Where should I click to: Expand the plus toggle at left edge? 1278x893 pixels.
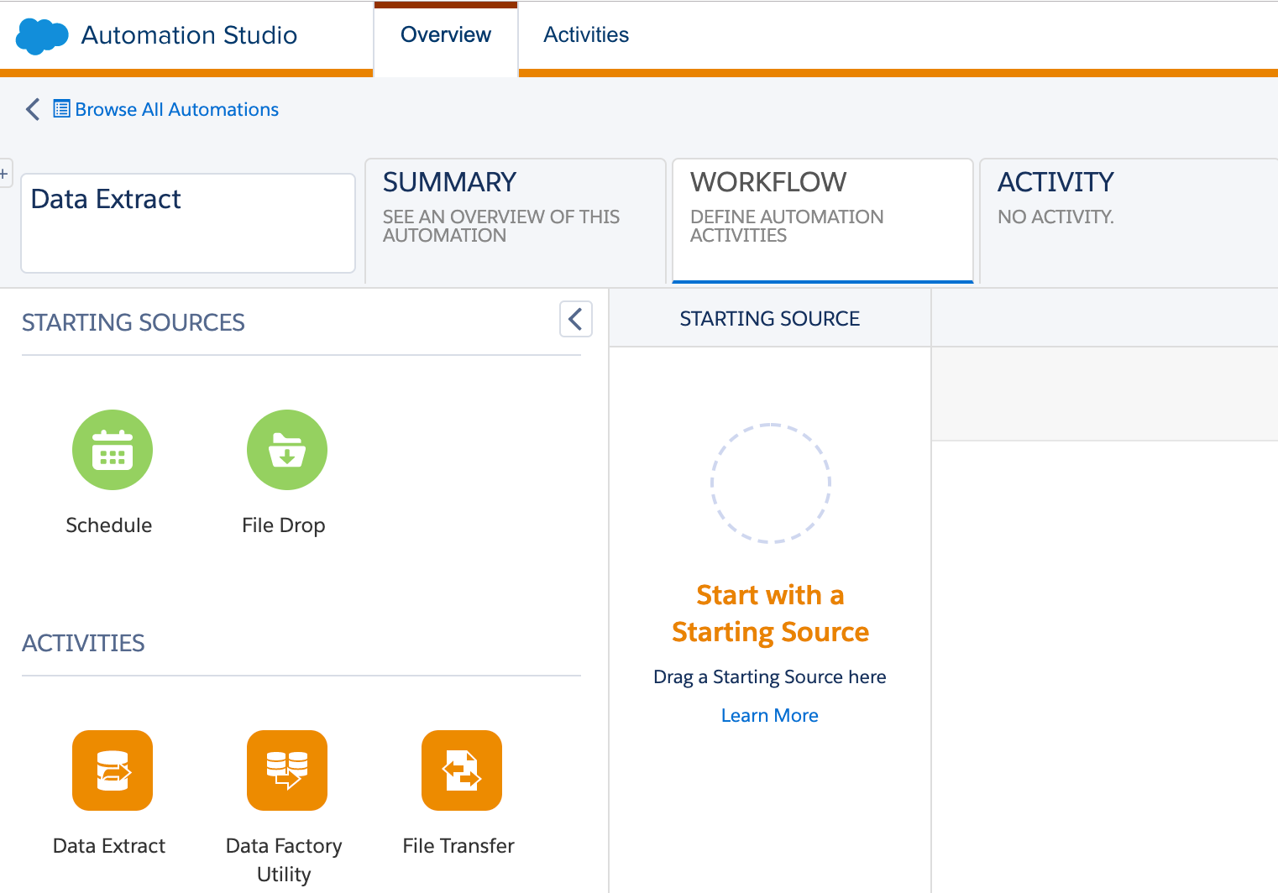point(4,174)
